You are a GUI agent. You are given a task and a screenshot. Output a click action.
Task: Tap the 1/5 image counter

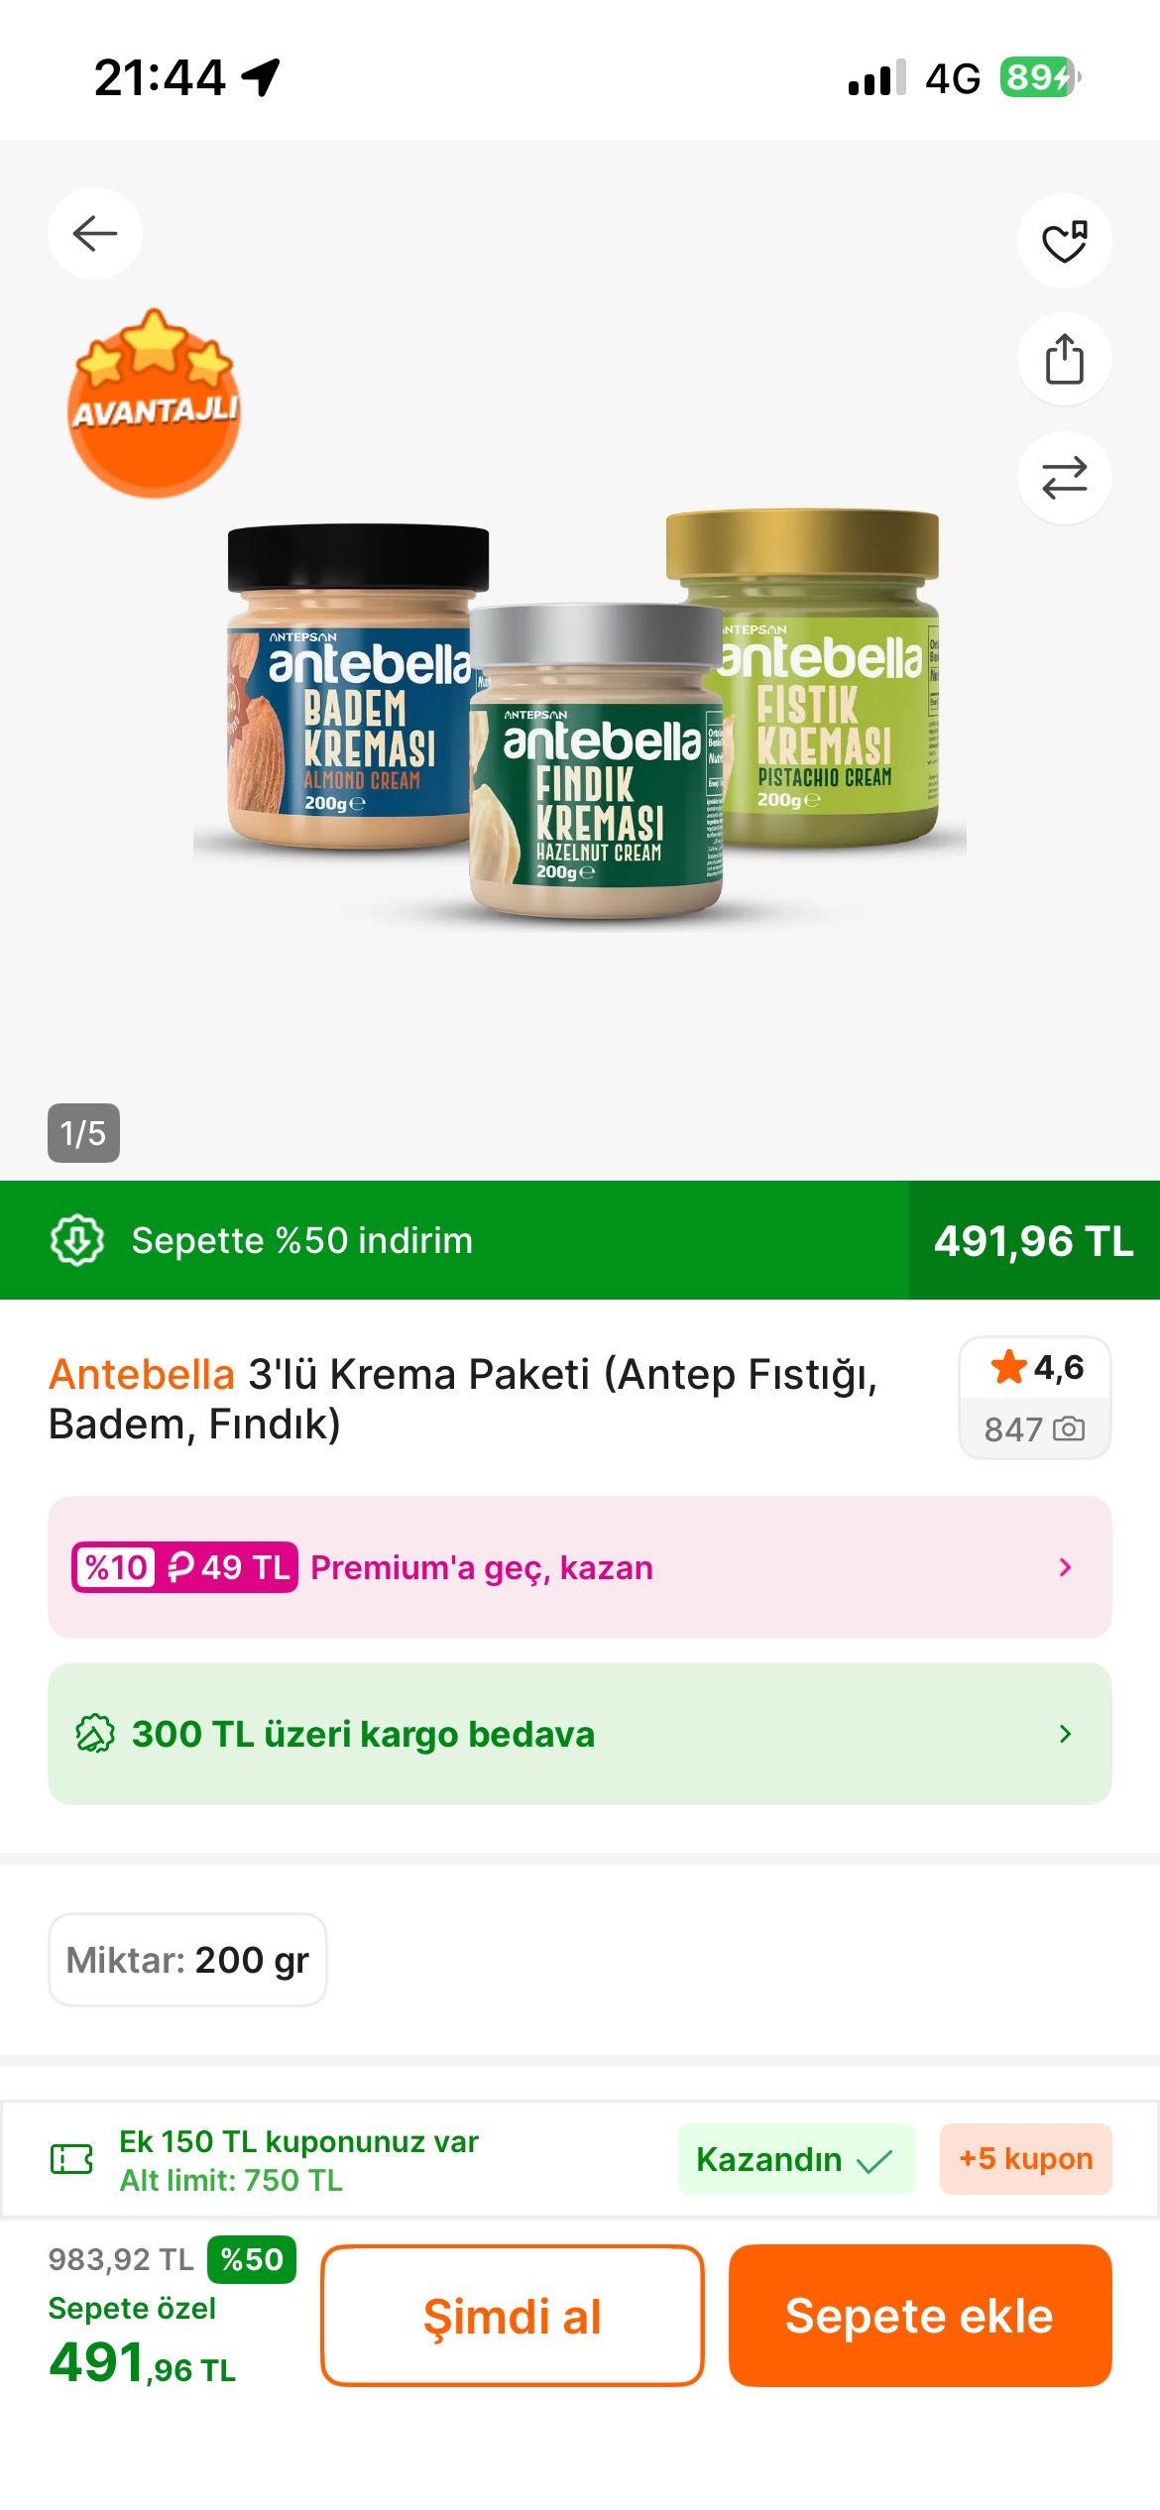click(83, 1133)
